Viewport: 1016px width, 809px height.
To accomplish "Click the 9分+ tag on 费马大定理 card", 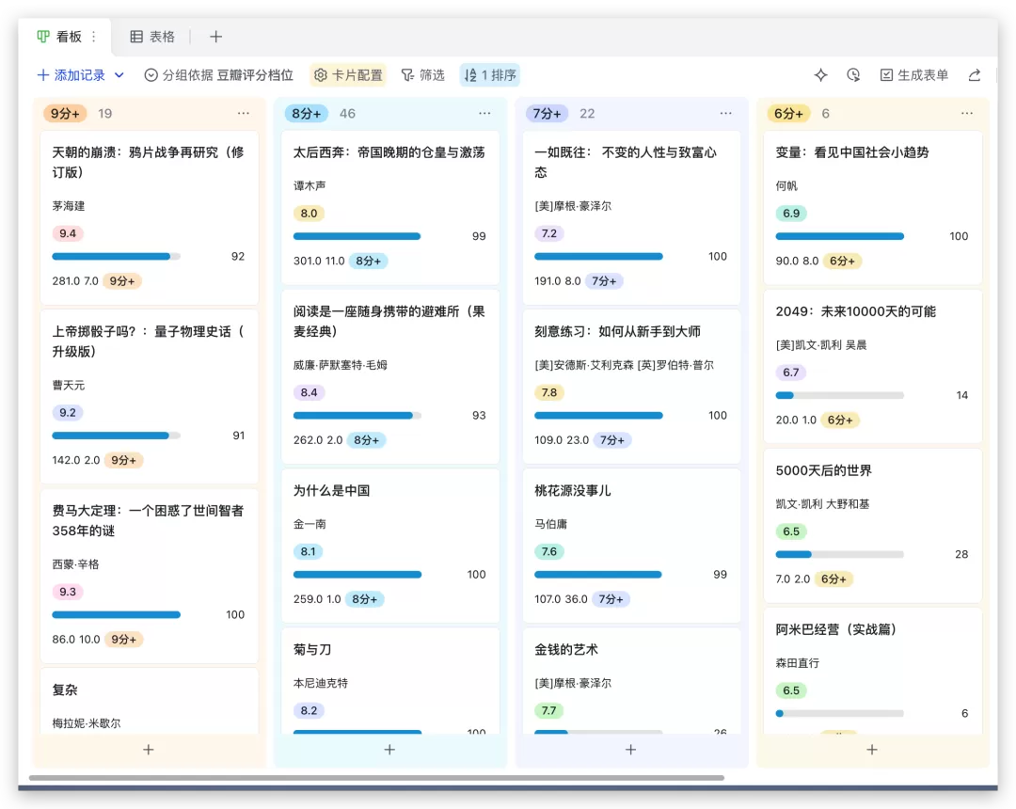I will [124, 640].
